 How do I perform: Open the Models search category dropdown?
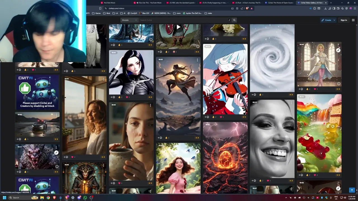129,20
